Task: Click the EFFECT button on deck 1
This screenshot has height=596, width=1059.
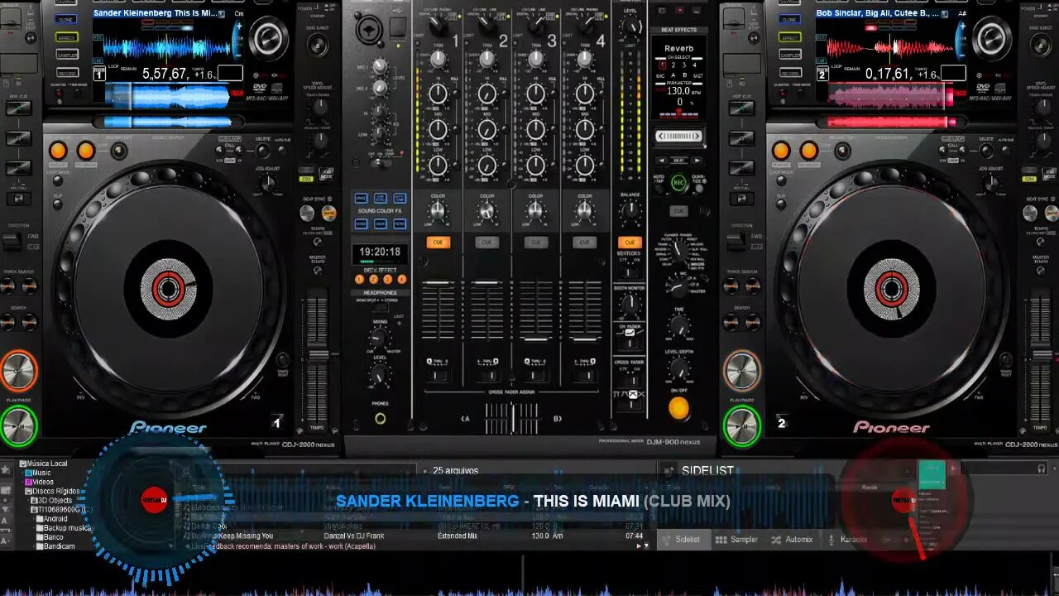Action: click(x=66, y=37)
